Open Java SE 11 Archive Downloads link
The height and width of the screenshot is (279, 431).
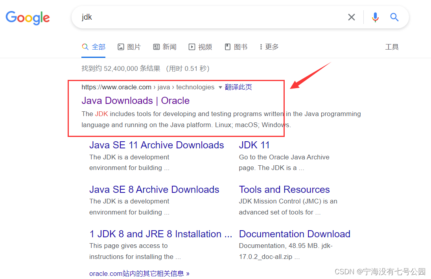pos(157,145)
